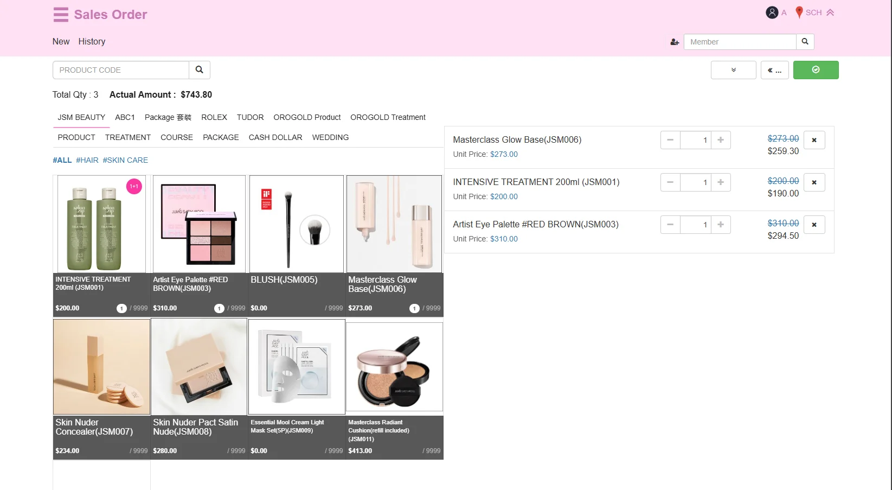Filter by #ALL tag
This screenshot has height=490, width=892.
click(62, 160)
